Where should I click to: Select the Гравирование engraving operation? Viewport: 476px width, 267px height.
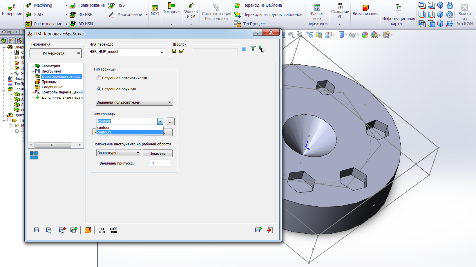click(87, 5)
